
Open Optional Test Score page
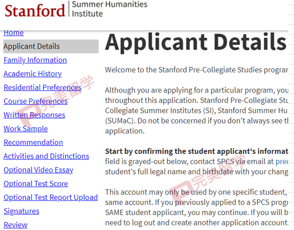click(x=36, y=184)
